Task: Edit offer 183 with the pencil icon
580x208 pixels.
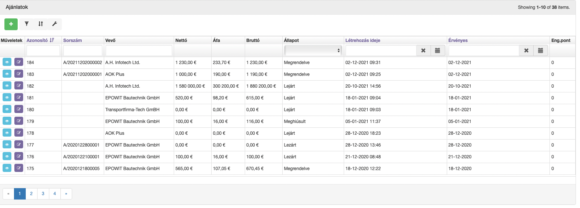Action: 19,74
